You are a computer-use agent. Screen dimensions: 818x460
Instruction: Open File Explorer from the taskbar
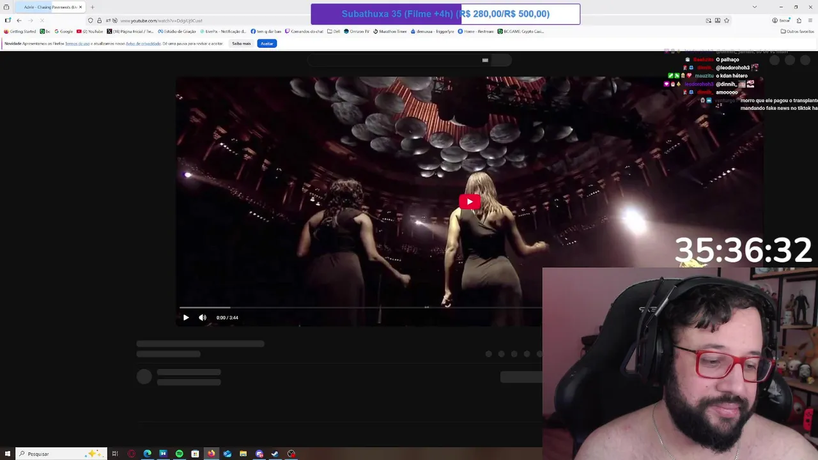[243, 454]
